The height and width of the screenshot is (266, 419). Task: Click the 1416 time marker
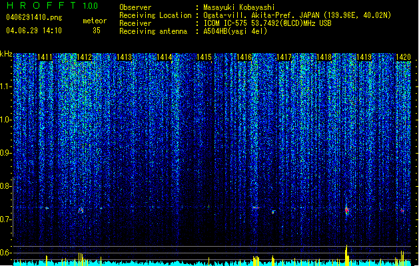pyautogui.click(x=244, y=57)
